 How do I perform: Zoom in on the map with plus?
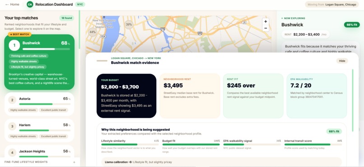click(x=266, y=22)
